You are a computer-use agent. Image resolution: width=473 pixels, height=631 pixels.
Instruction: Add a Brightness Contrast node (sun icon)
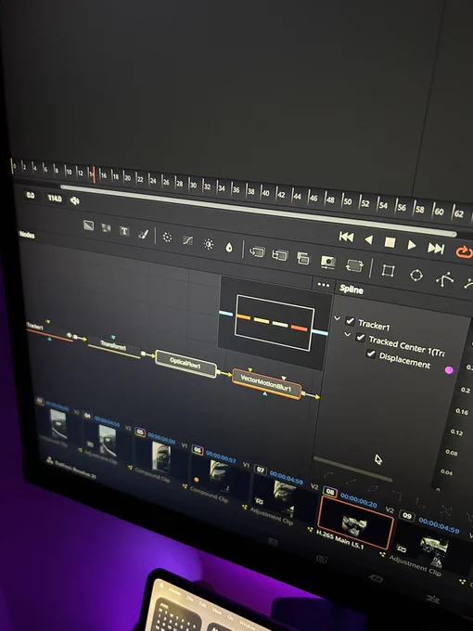[x=209, y=244]
